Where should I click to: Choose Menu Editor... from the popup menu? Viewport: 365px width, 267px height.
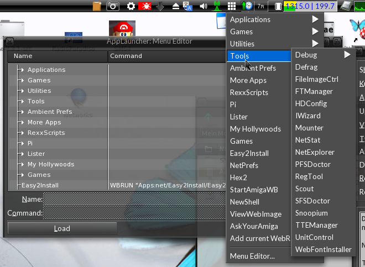[x=252, y=256]
